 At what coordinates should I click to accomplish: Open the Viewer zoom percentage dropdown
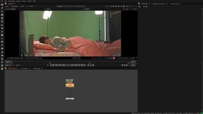(x=128, y=6)
